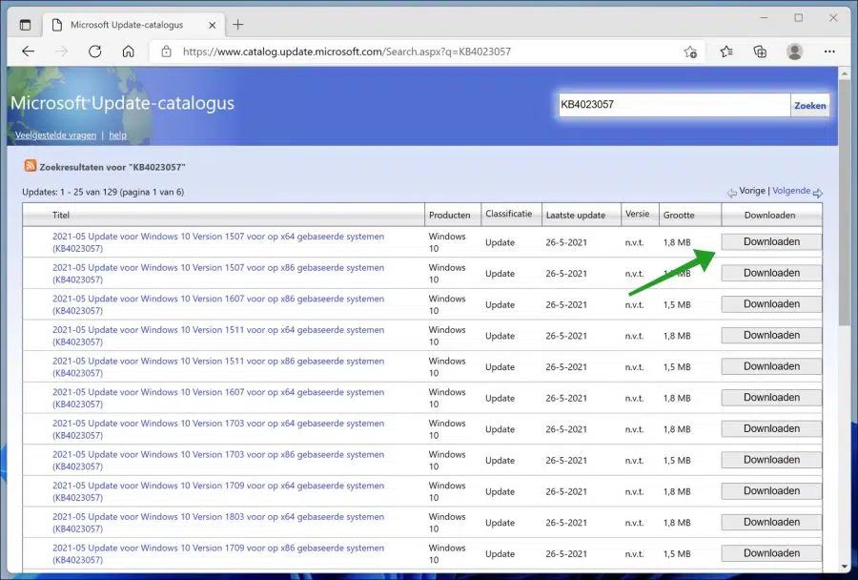858x580 pixels.
Task: Open a new tab with plus icon
Action: [238, 25]
